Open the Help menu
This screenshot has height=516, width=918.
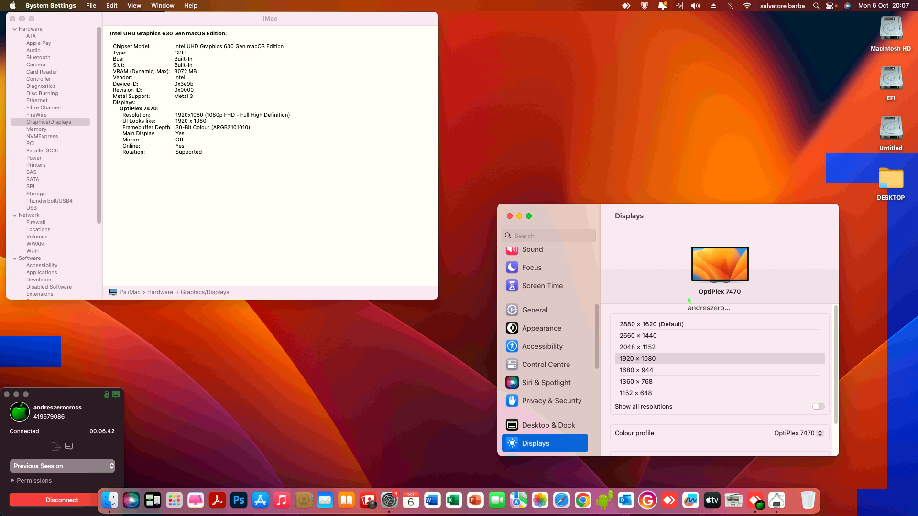click(190, 6)
